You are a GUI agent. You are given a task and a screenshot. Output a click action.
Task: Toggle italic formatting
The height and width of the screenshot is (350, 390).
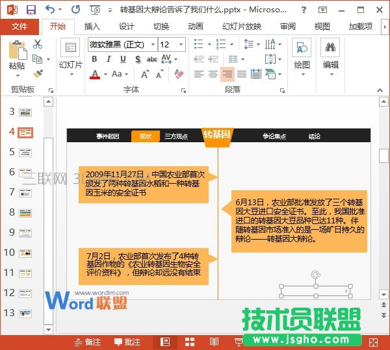coord(109,59)
